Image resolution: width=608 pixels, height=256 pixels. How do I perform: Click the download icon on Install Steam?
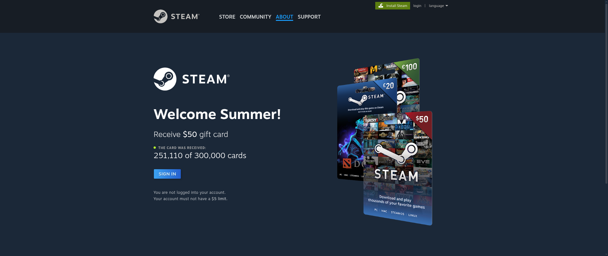pyautogui.click(x=381, y=6)
